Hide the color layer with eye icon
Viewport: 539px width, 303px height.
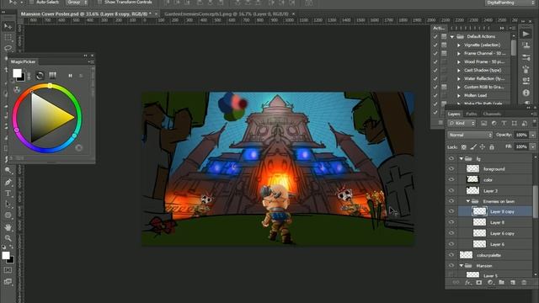click(451, 179)
